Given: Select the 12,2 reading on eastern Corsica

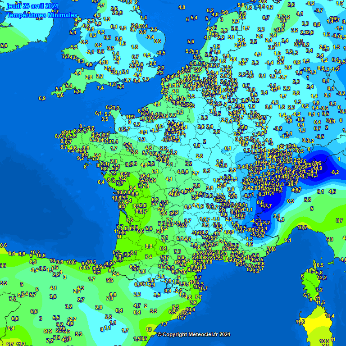Looking at the screenshot, I should 322,278.
